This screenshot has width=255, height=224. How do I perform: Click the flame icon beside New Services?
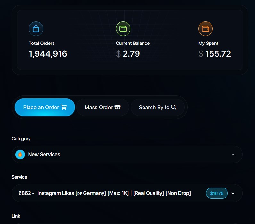tap(20, 155)
